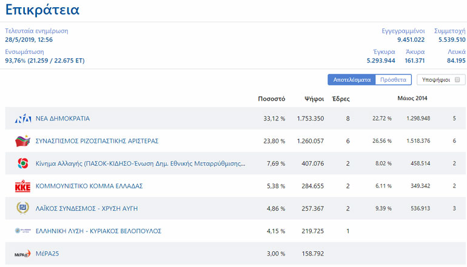Viewport: 467px width, 267px height.
Task: Open ΕΛΛΗΝΙΚΗ ΛΥΣΗ - ΚΥΡΙΑΚΟΣ ΒΕΛΟΠΟΥΛΟΣ link
Action: coord(98,231)
